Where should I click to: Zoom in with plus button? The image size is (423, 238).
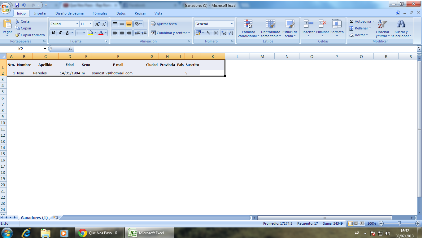pyautogui.click(x=418, y=223)
